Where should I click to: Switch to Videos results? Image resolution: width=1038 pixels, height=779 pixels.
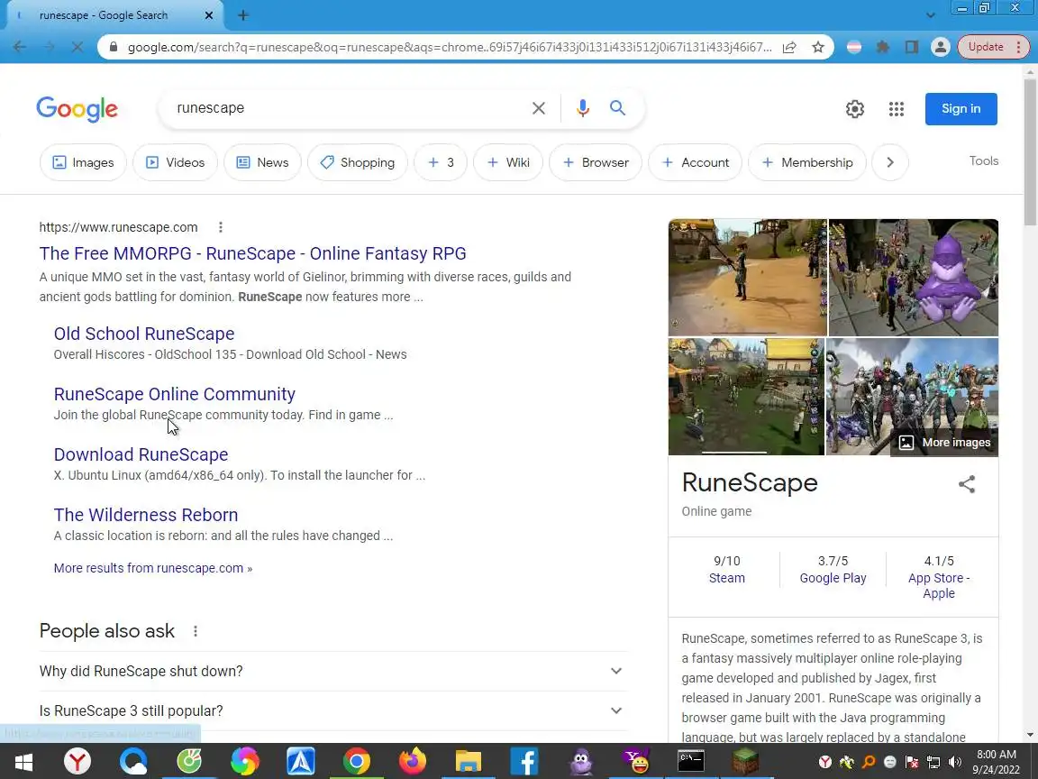[175, 162]
